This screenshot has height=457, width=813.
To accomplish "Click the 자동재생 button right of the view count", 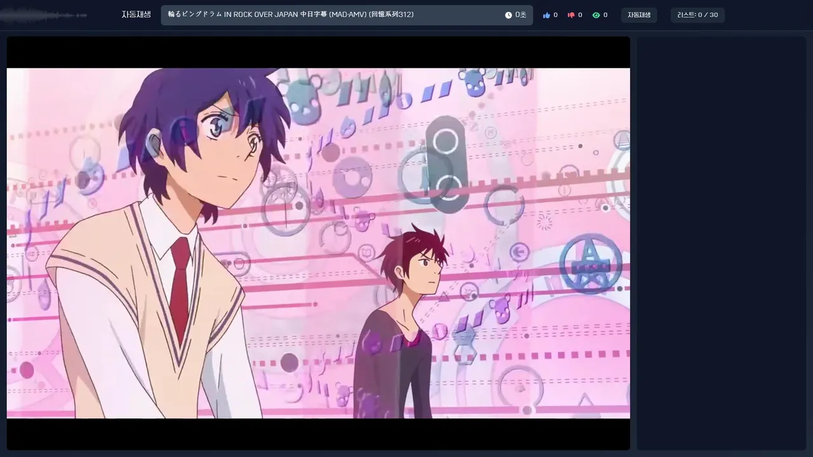I will (639, 15).
